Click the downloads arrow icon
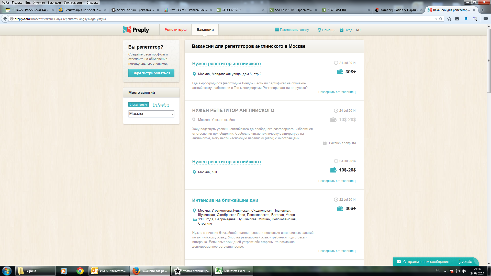Screen dimensions: 491x276 click(466, 19)
